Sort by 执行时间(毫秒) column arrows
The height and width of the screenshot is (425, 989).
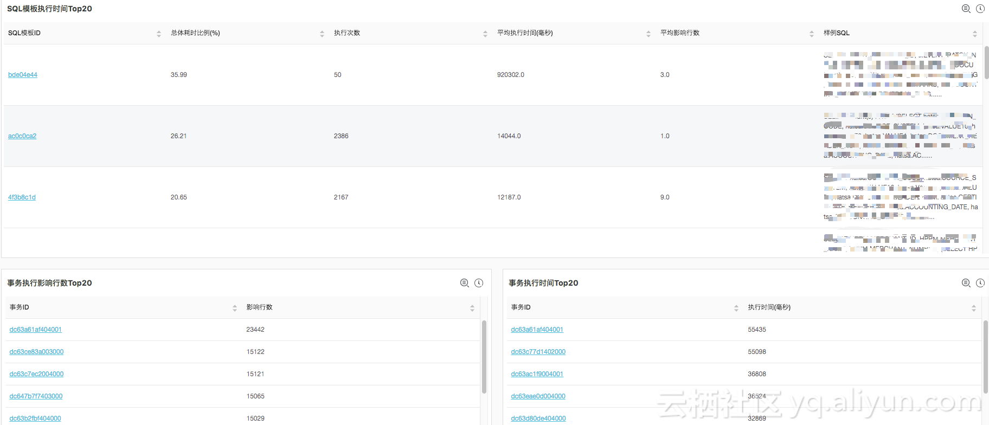(x=974, y=308)
